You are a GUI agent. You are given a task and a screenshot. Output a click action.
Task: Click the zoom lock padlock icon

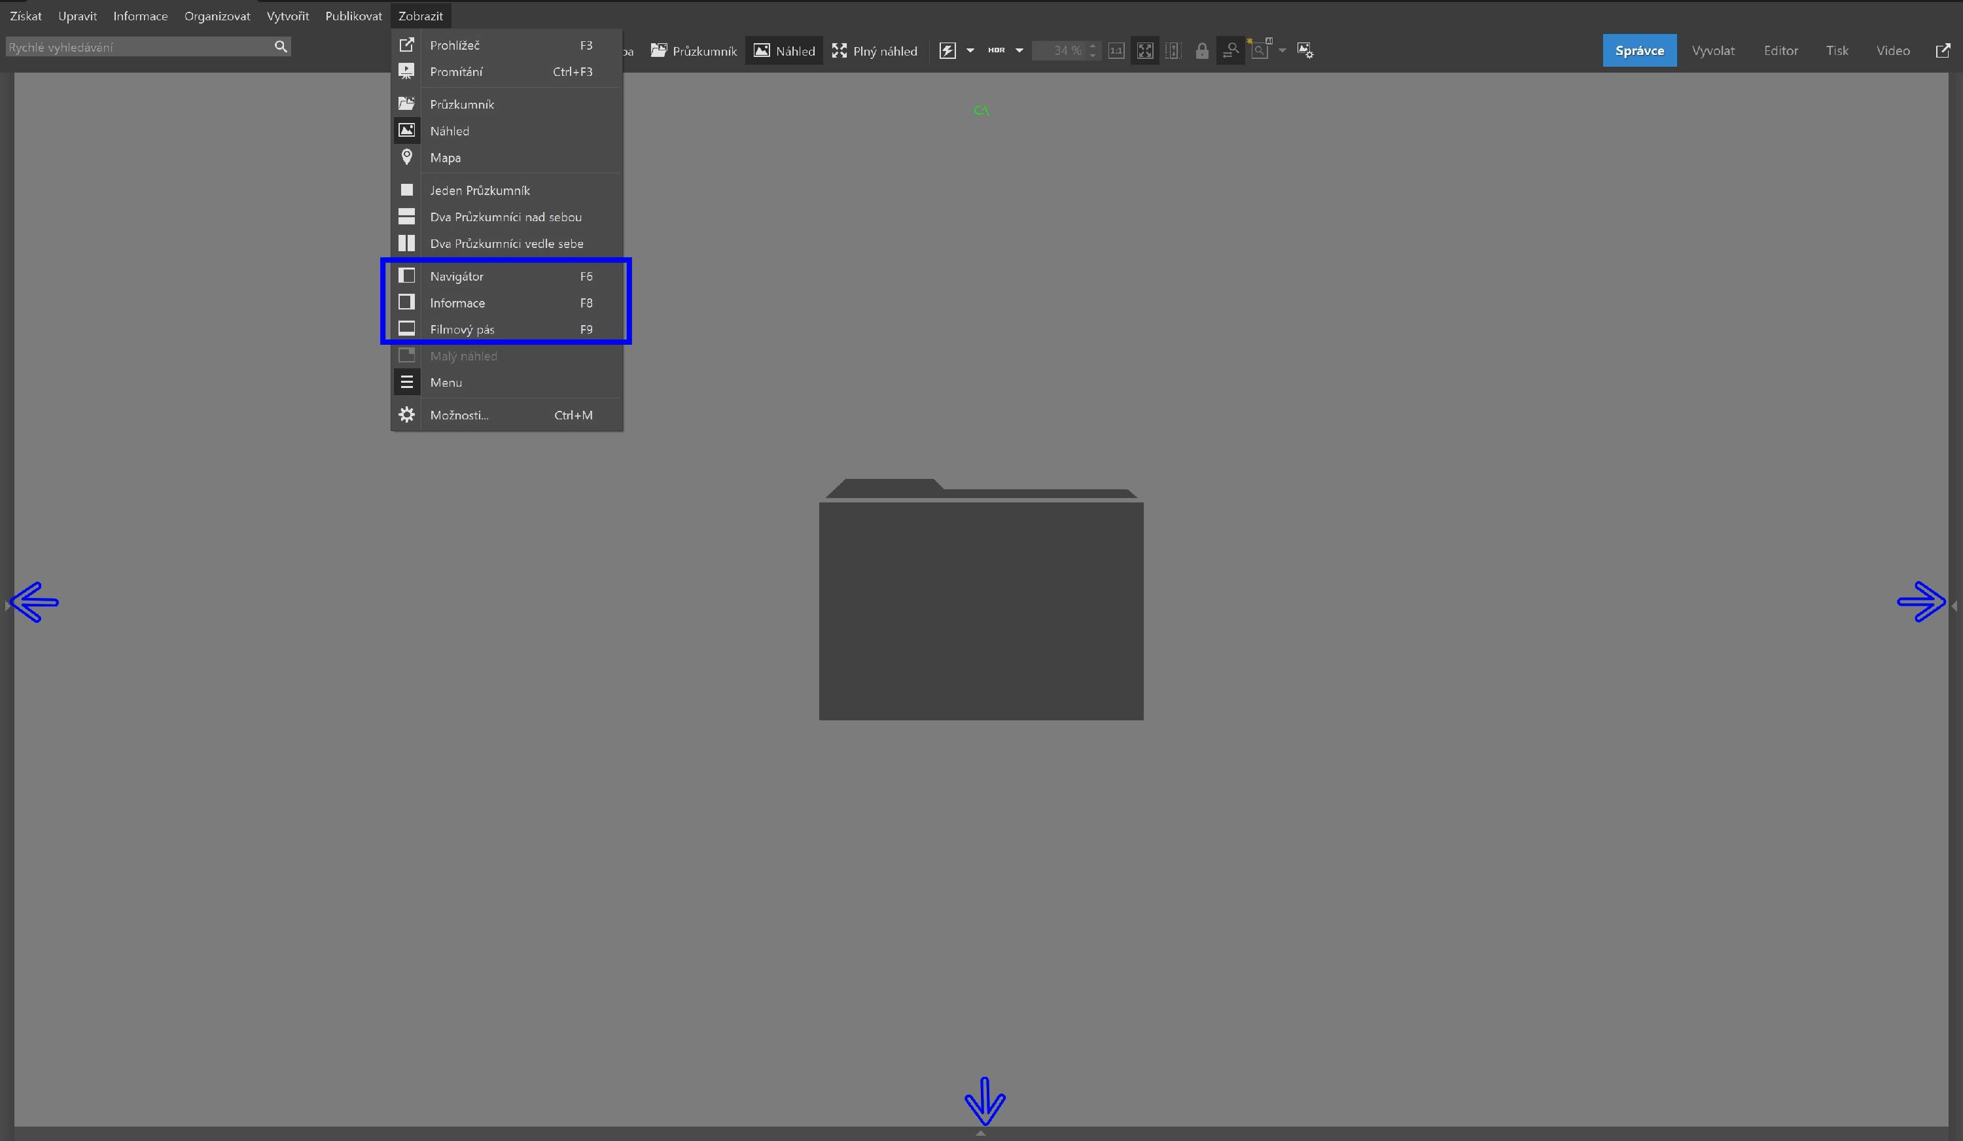(1202, 52)
